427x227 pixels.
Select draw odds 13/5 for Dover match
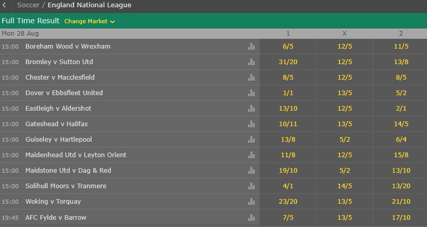tap(345, 93)
